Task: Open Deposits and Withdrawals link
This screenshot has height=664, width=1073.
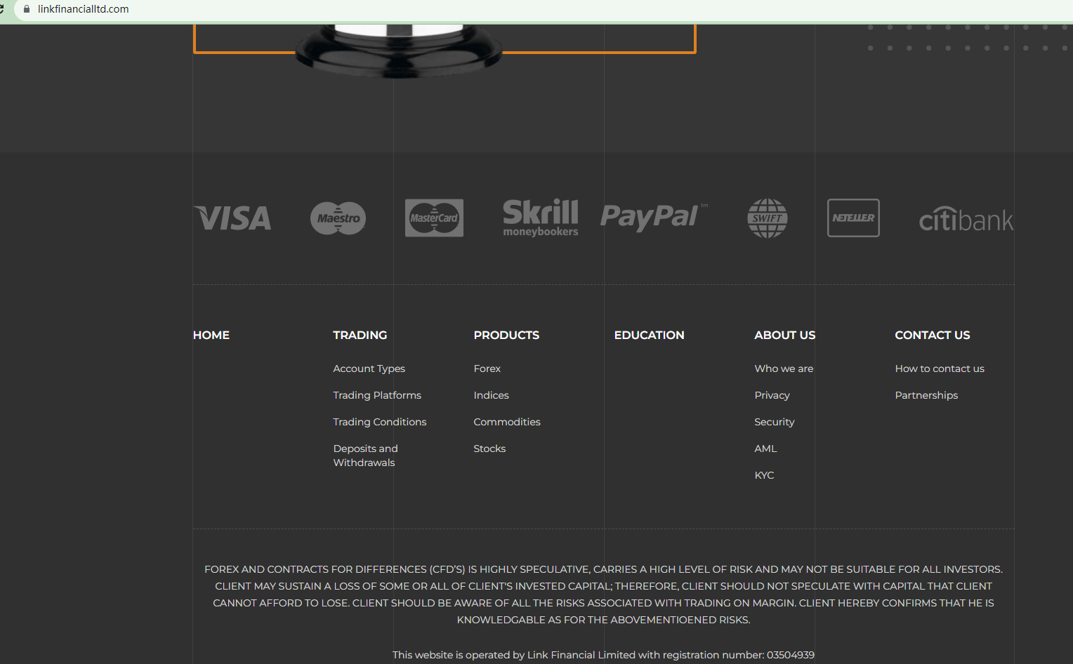Action: (x=366, y=456)
